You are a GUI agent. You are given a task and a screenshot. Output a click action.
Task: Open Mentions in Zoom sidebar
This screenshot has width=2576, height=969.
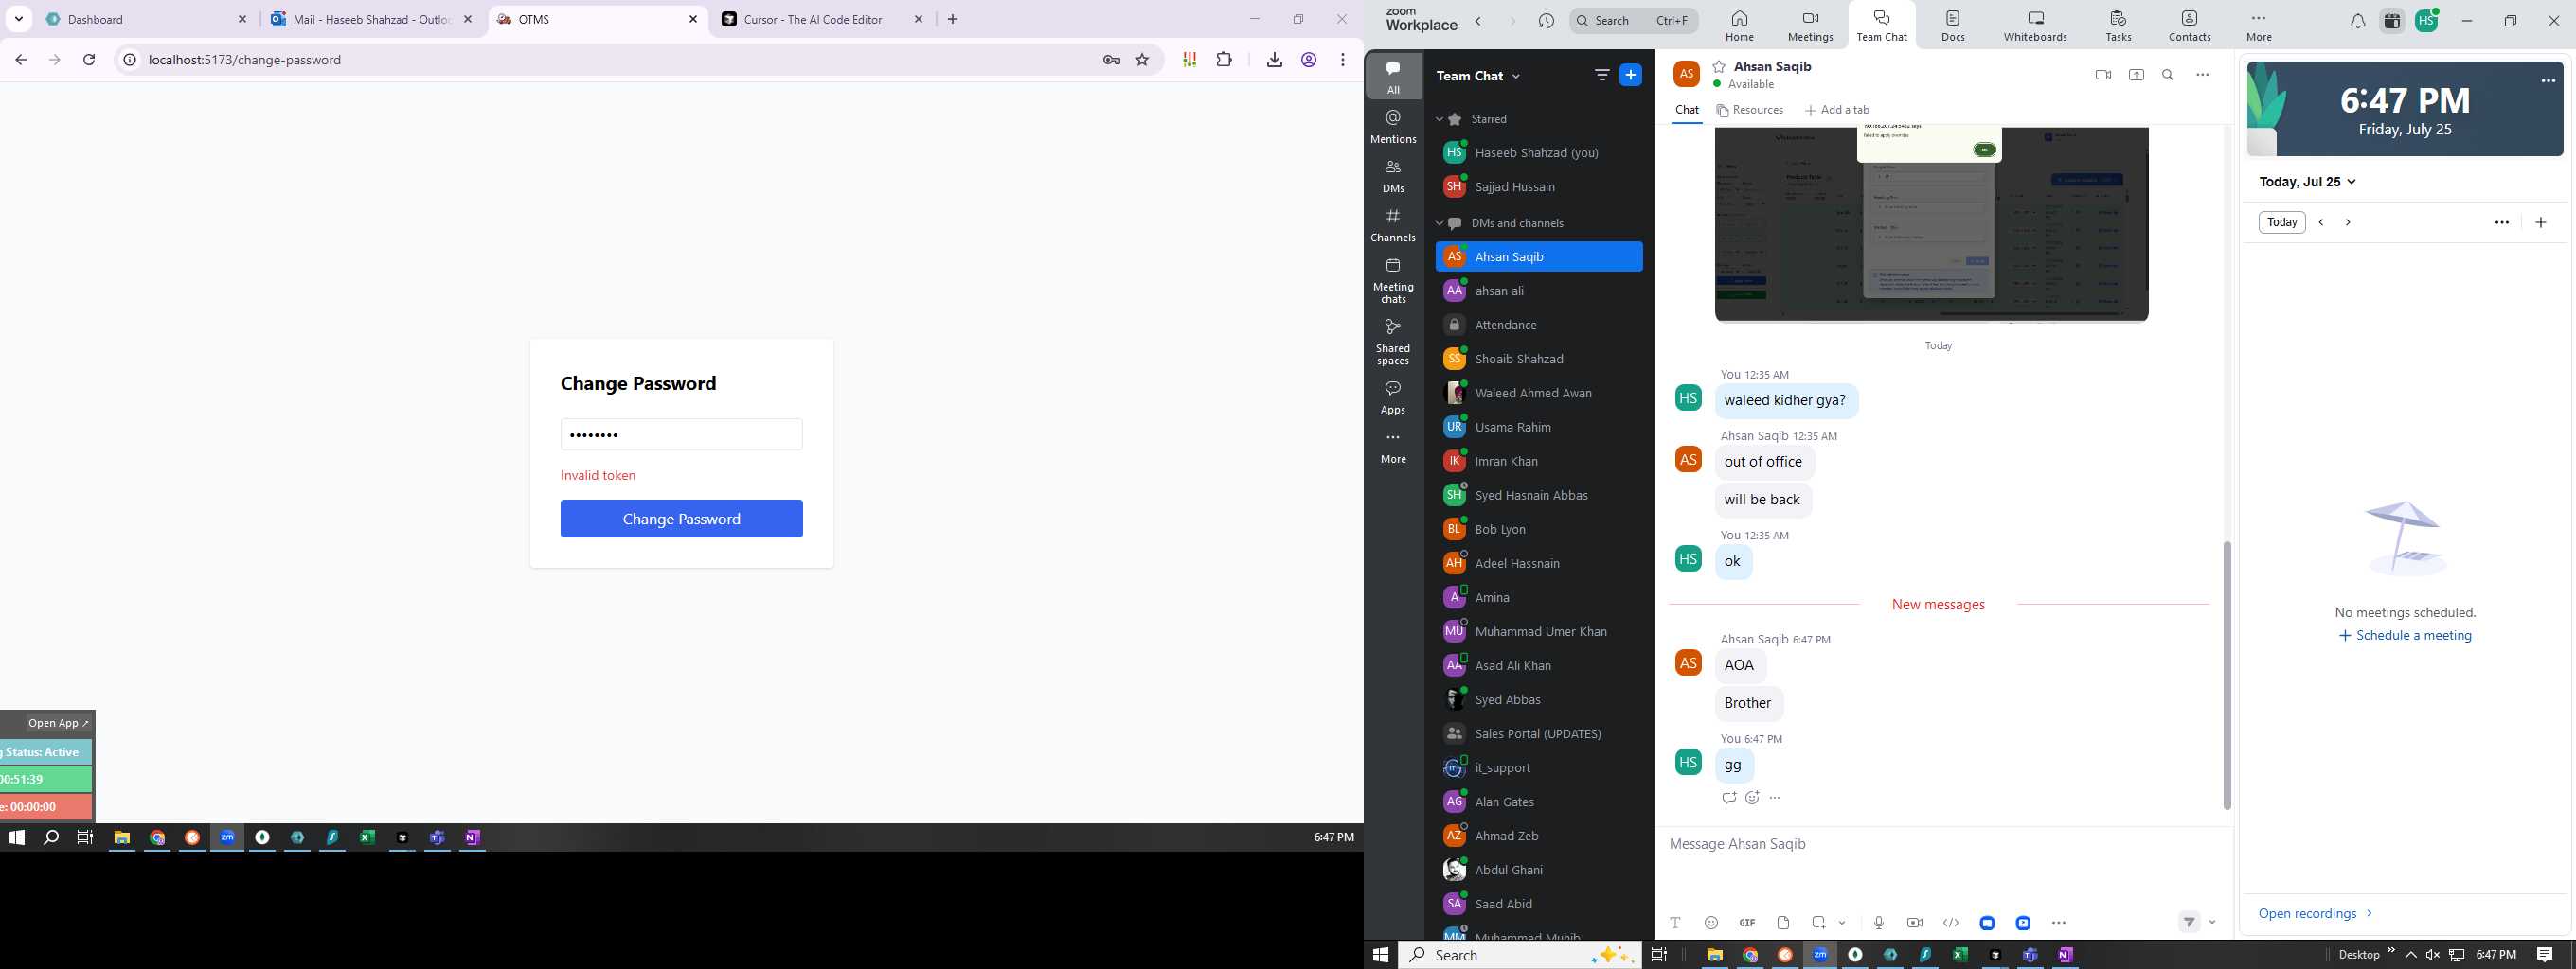point(1393,127)
